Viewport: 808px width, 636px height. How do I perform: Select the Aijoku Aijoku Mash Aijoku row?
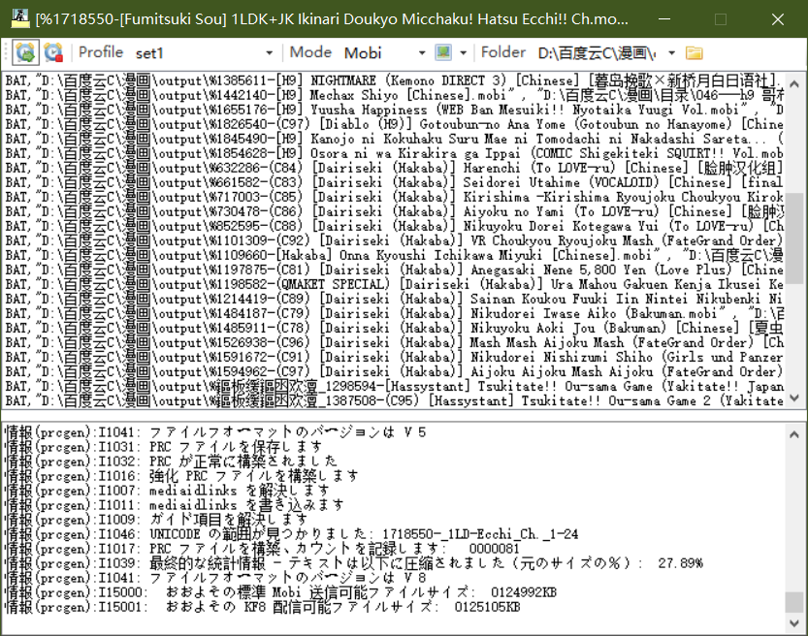(394, 372)
